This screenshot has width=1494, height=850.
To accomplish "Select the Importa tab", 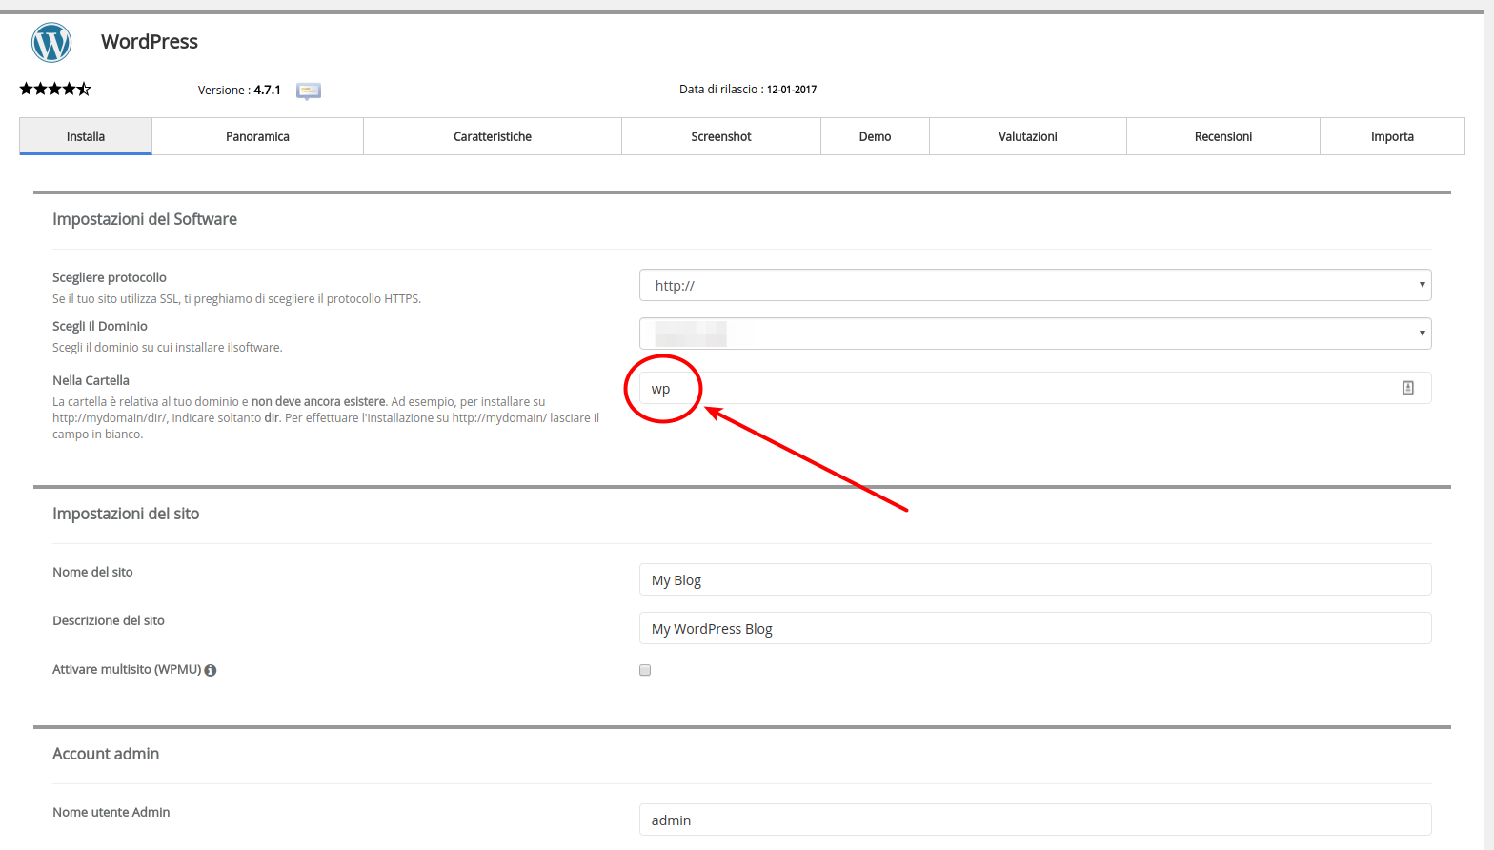I will (1392, 136).
